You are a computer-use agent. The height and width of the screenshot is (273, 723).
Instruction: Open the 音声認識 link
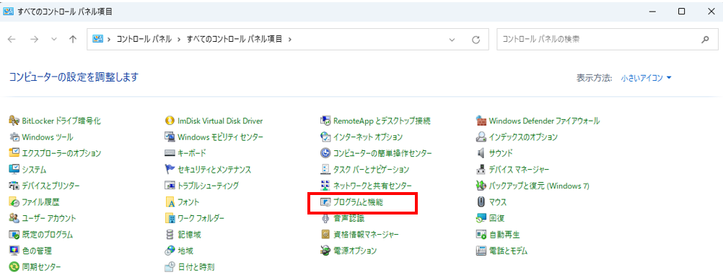(349, 218)
